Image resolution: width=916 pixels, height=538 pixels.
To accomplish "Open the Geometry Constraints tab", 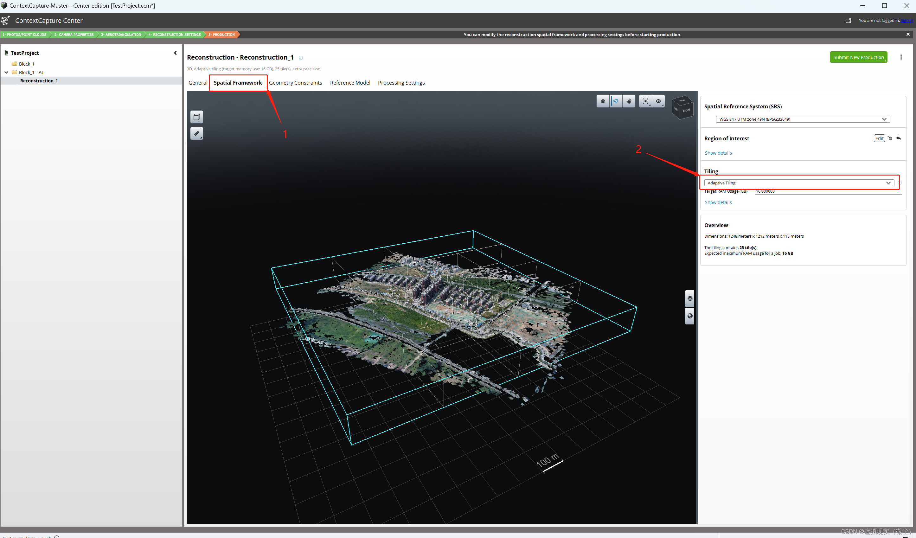I will click(x=295, y=83).
